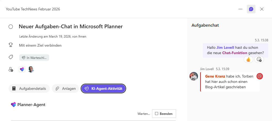
Task: Open the Aufgabendetails tab
Action: pos(29,88)
